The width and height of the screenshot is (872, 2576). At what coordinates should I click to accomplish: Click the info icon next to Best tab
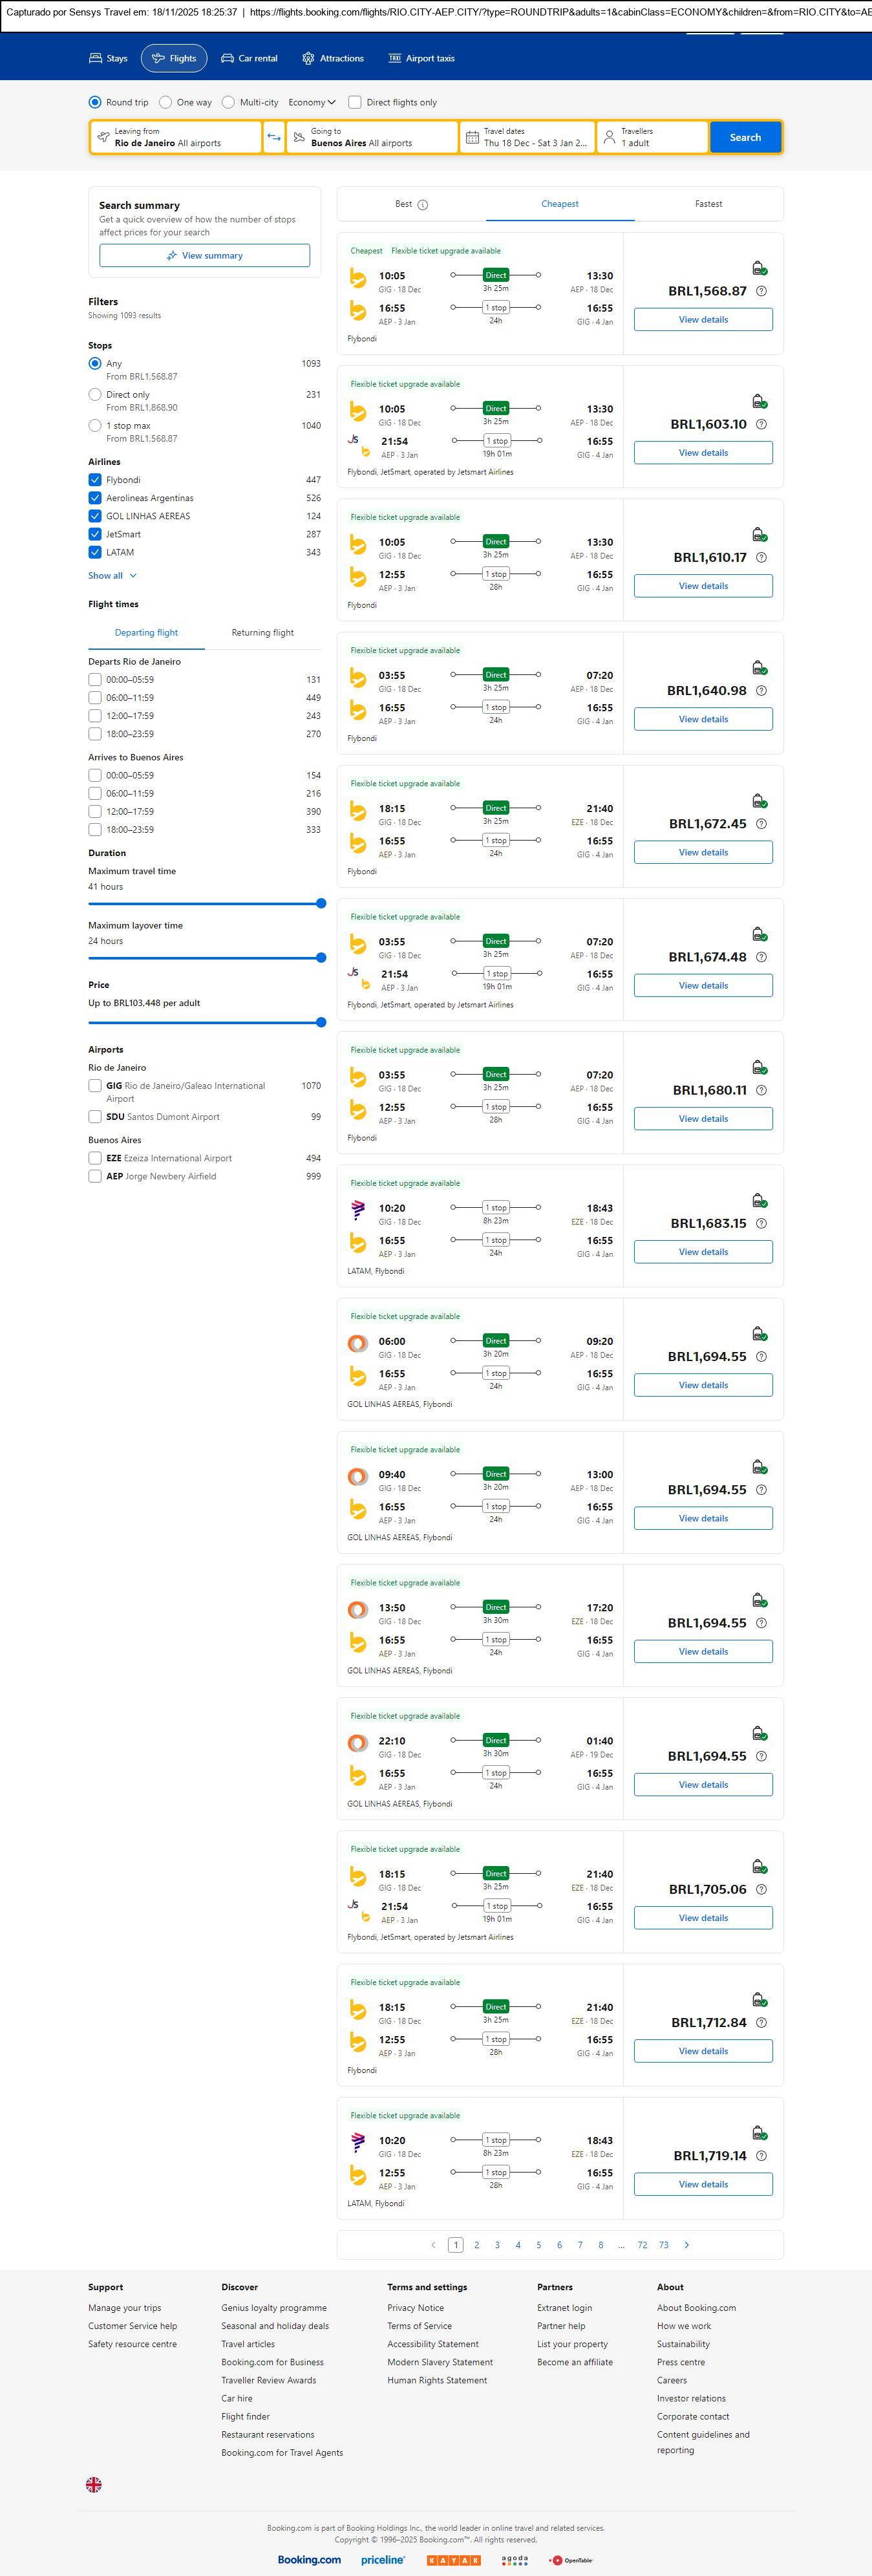(x=423, y=205)
